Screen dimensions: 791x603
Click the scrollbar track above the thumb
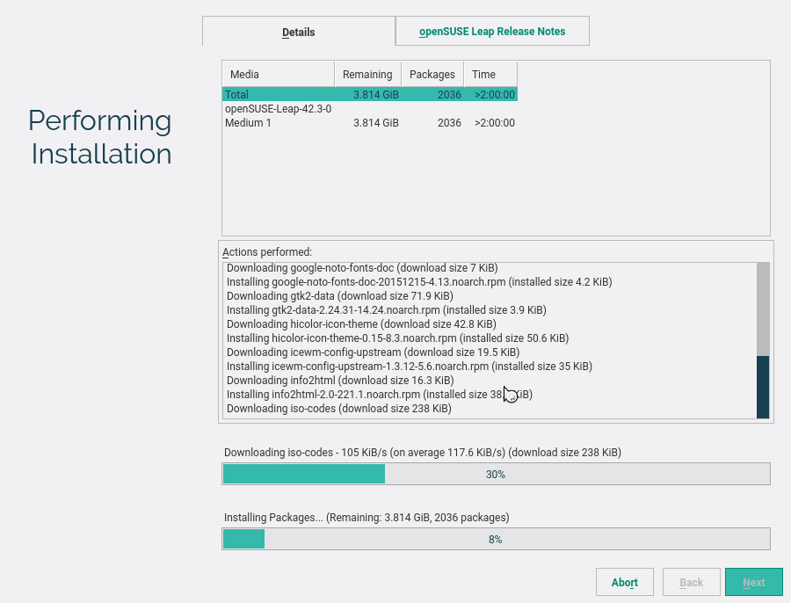coord(763,309)
